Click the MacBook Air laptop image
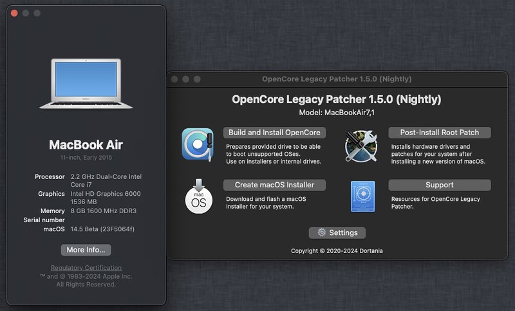Screen dimensions: 515x311 click(86, 84)
